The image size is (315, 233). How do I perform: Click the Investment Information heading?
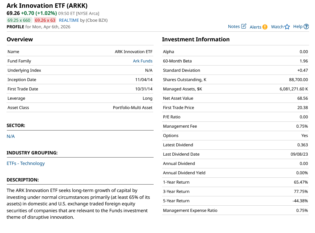[x=196, y=39]
